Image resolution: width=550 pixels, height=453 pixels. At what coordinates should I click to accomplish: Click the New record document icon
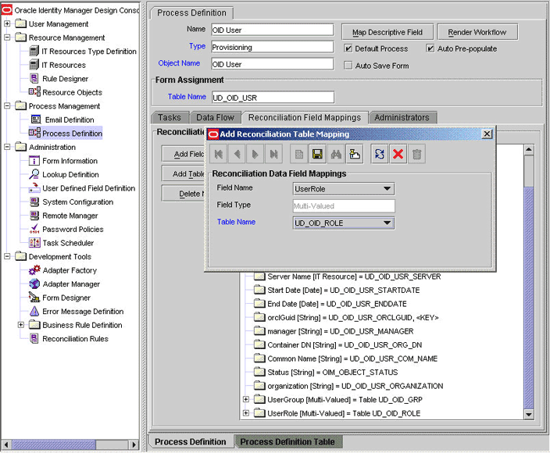(299, 154)
